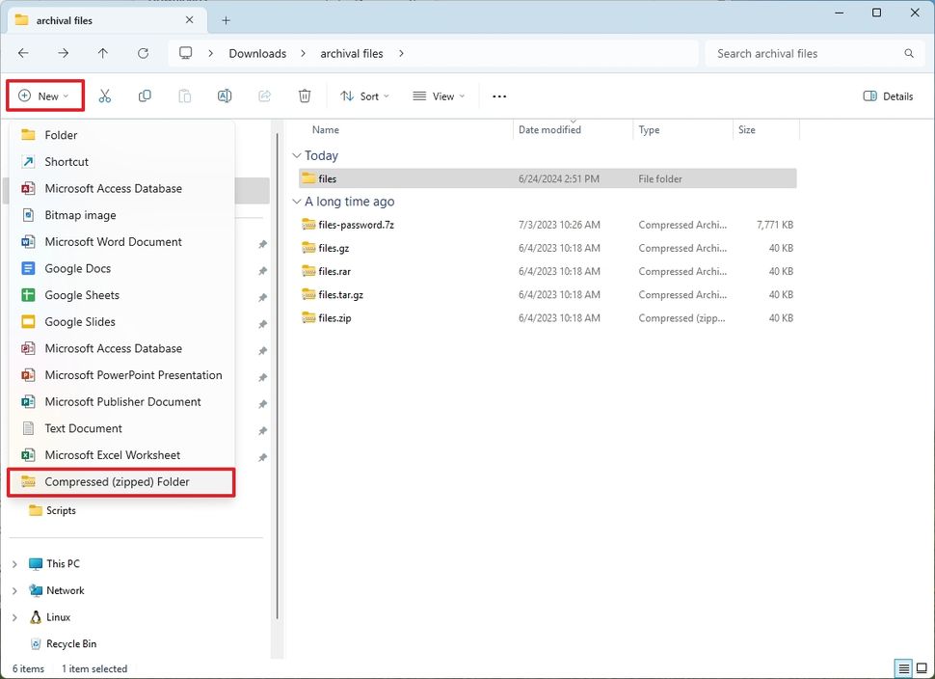
Task: Switch to thumbnail view using the status bar toggle
Action: point(920,667)
